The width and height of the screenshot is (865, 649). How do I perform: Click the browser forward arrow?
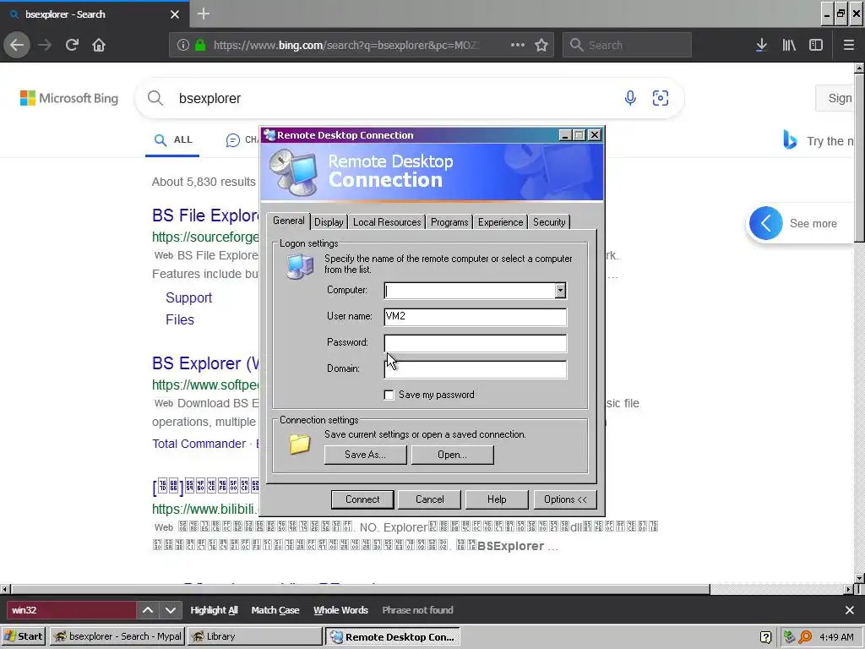(x=45, y=45)
